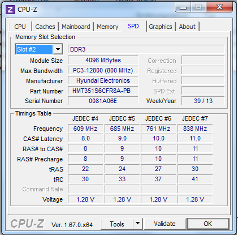Select the Slot #2 combo box
Screen dimensions: 238x235
pyautogui.click(x=39, y=49)
